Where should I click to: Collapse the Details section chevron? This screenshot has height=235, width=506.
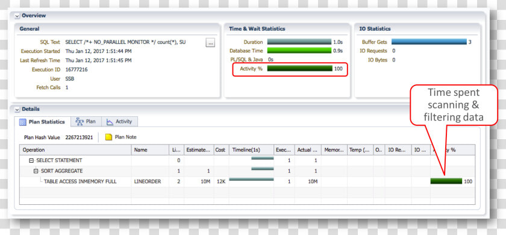tap(17, 110)
